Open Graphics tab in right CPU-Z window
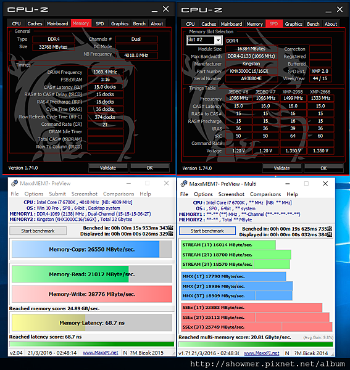 coord(294,24)
